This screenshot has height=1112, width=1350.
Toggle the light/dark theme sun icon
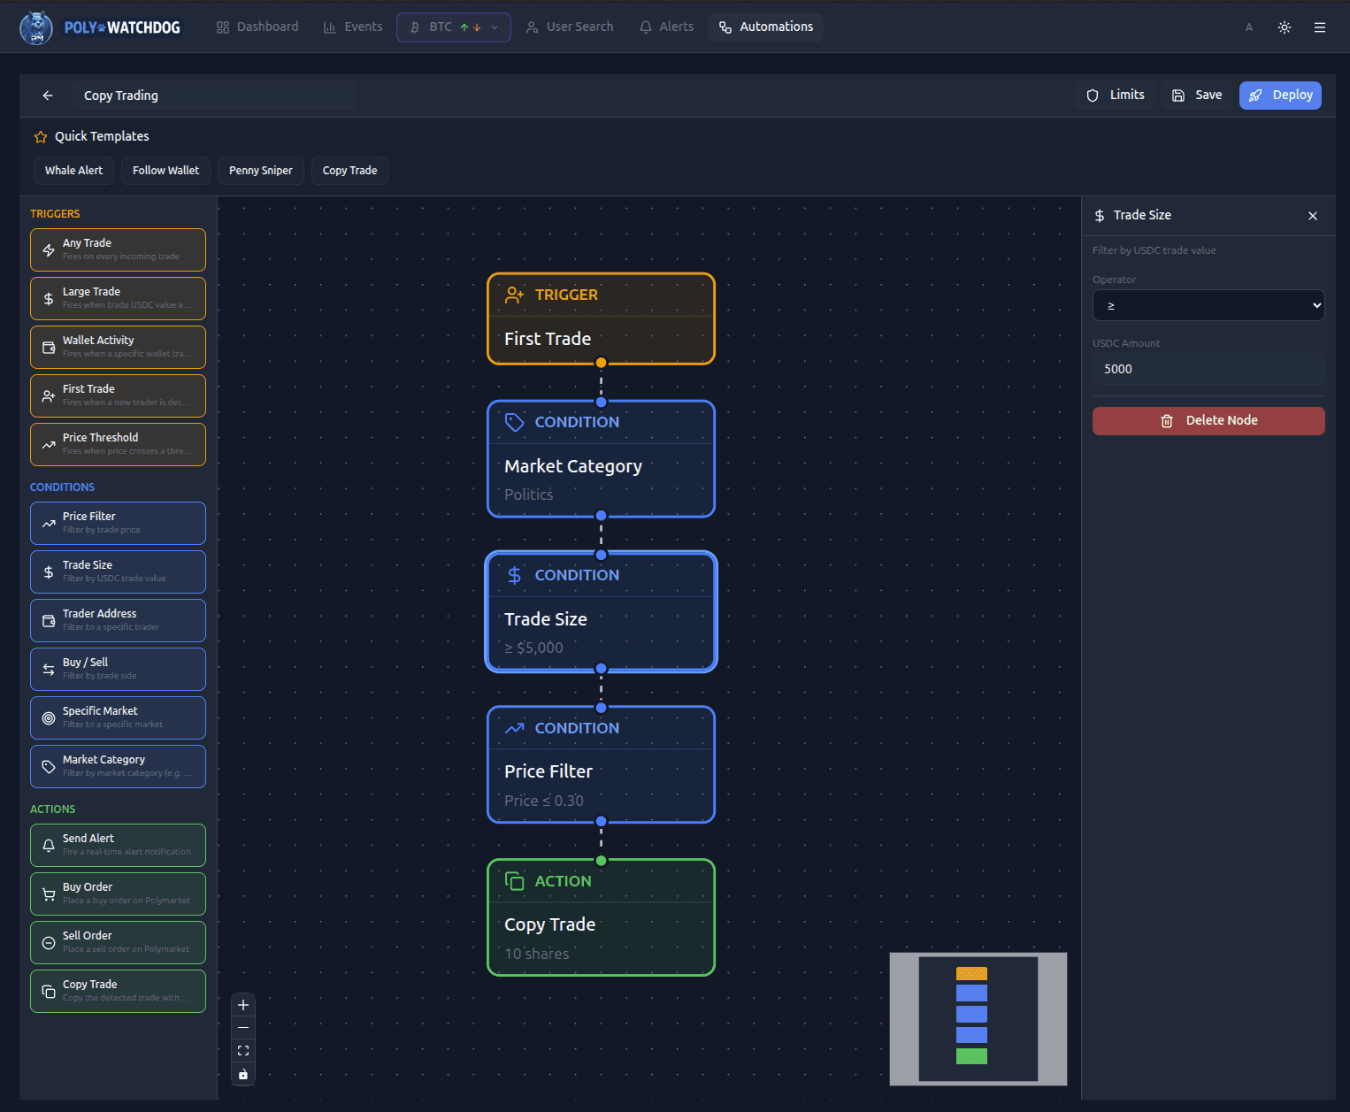(x=1285, y=27)
